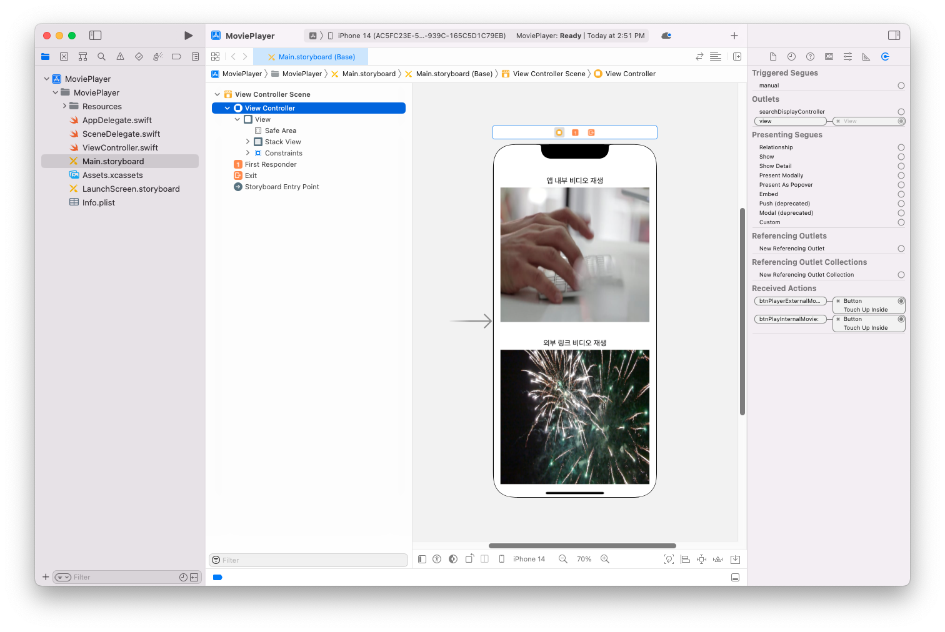
Task: Zoom in the storyboard canvas
Action: coord(605,559)
